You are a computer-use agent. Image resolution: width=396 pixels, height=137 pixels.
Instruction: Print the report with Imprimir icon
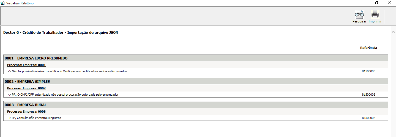(x=375, y=17)
